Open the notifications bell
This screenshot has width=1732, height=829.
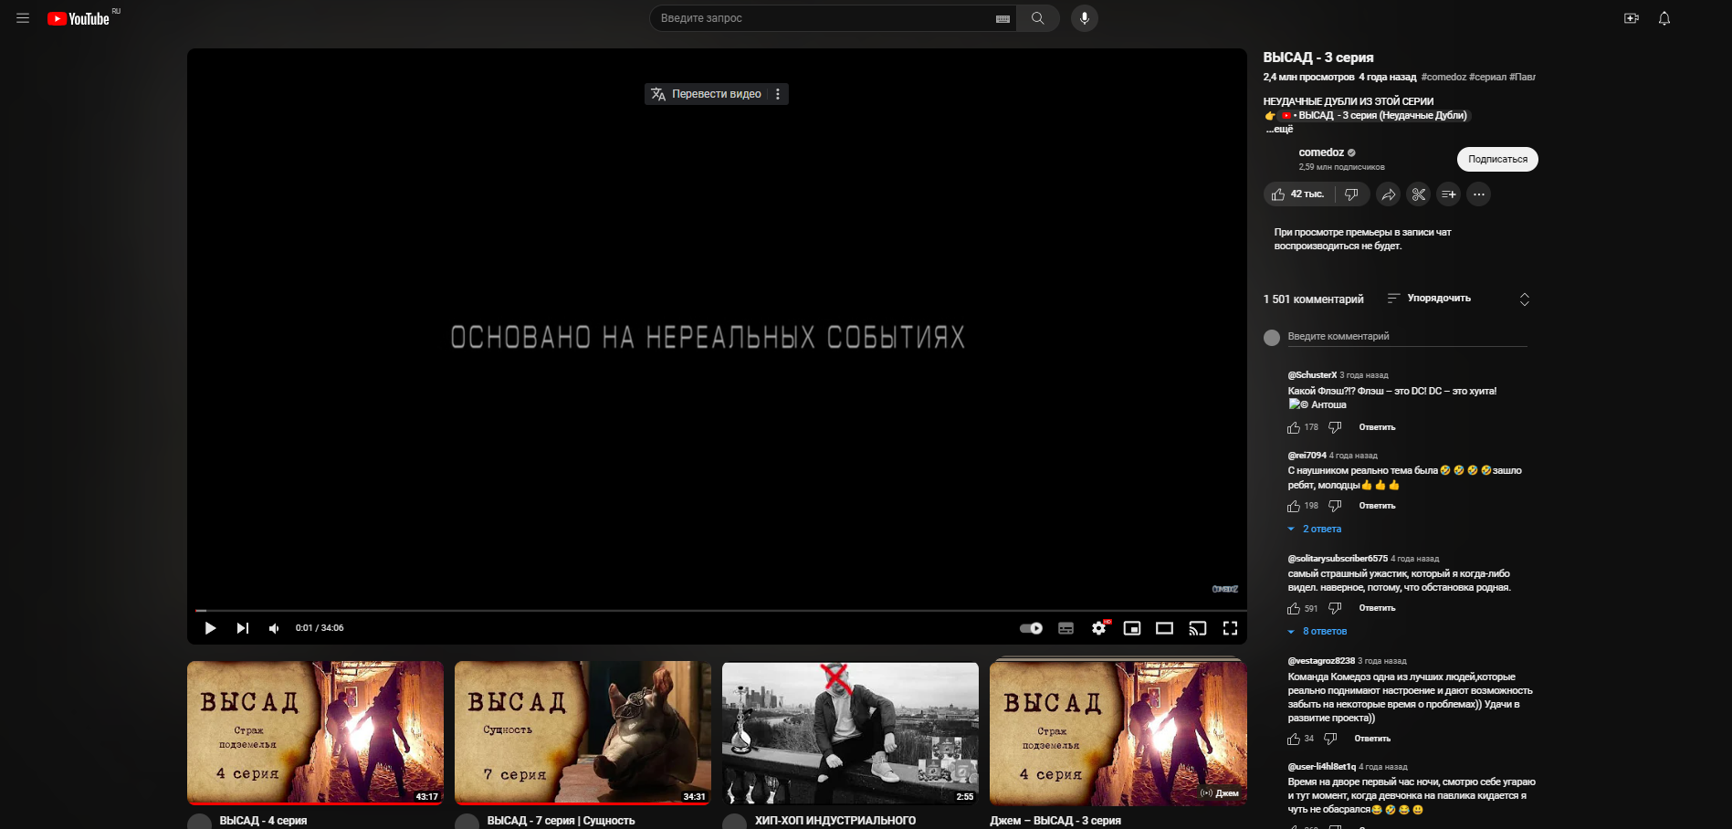click(x=1664, y=18)
